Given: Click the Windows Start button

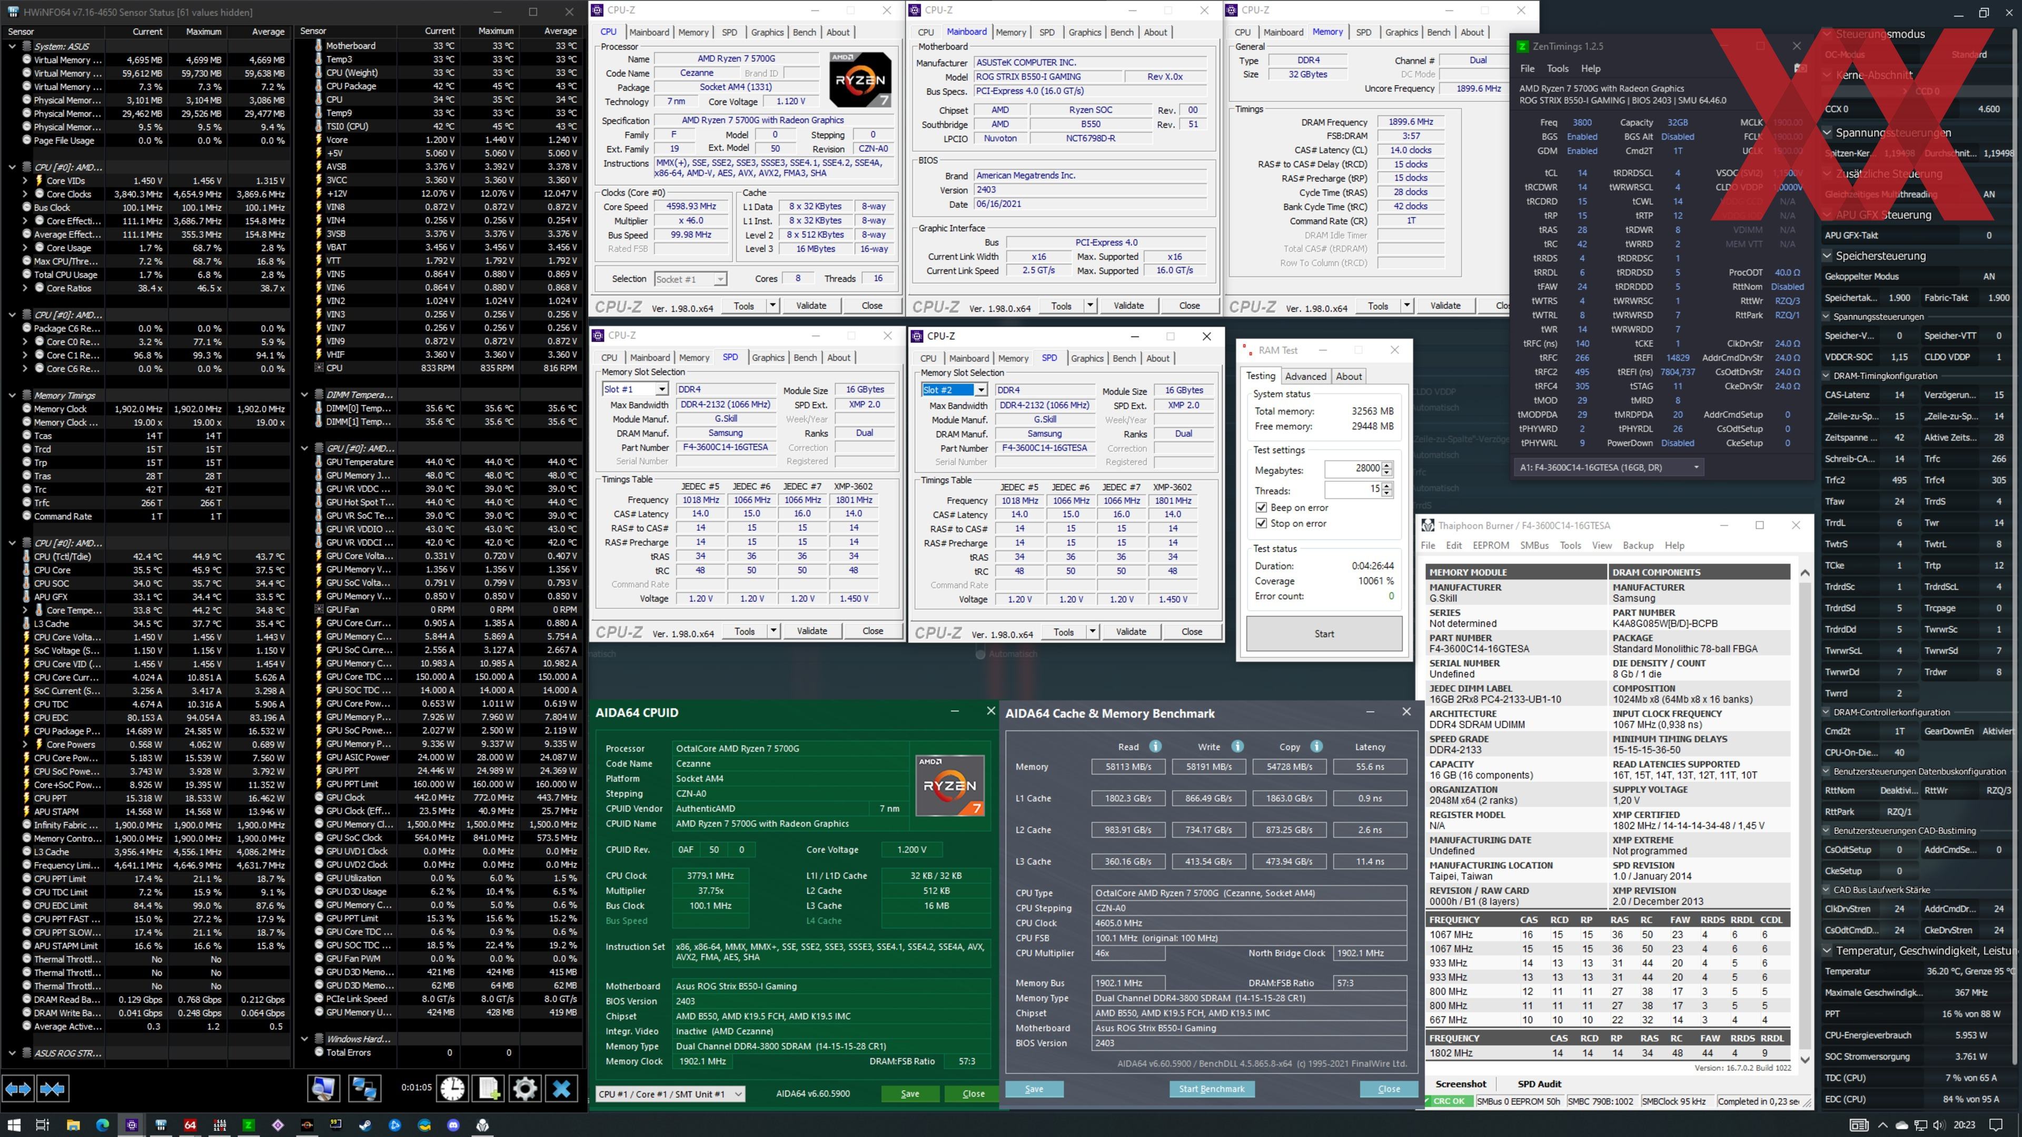Looking at the screenshot, I should pos(13,1124).
